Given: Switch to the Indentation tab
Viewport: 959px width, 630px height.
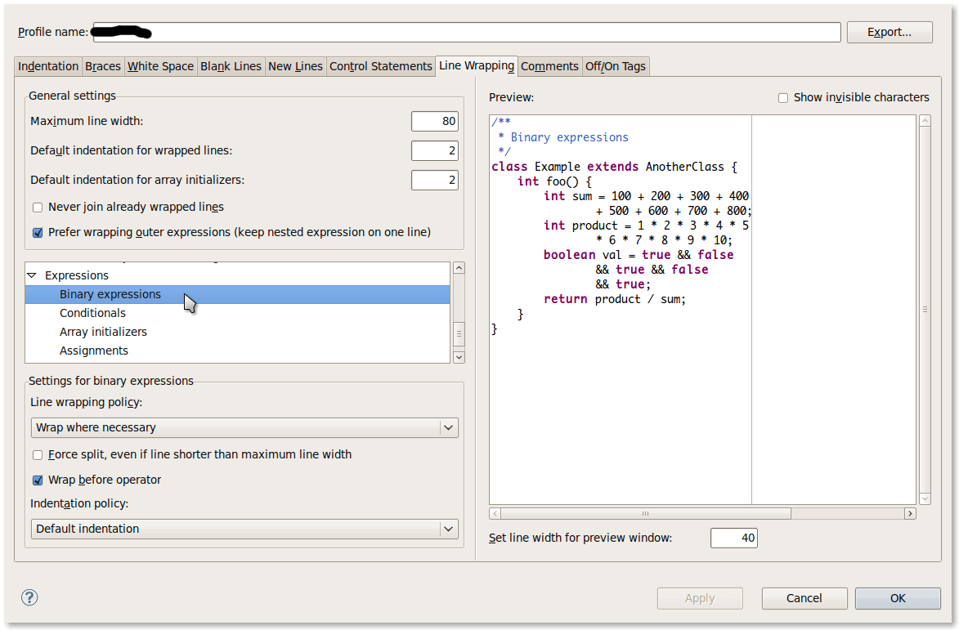Looking at the screenshot, I should [x=47, y=66].
